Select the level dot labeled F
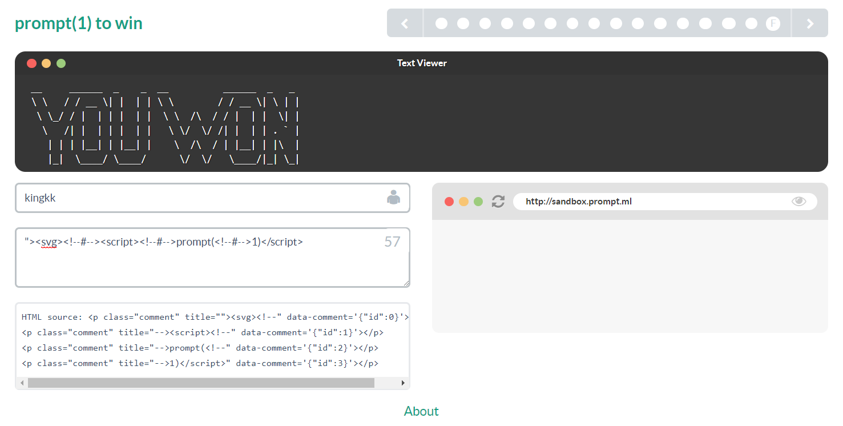Screen dimensions: 843x426 click(x=773, y=23)
